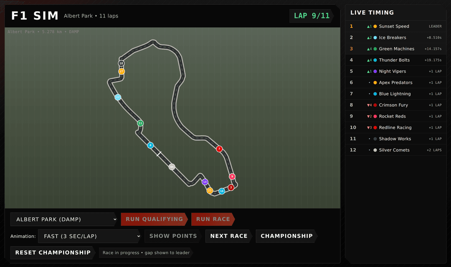This screenshot has height=267, width=451.
Task: Select the Night Vipers timing row
Action: 395,71
